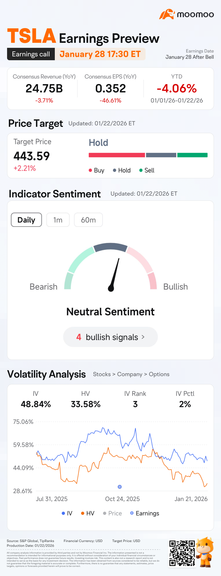This screenshot has height=576, width=221.
Task: Click the moomoo logo icon
Action: 167,14
